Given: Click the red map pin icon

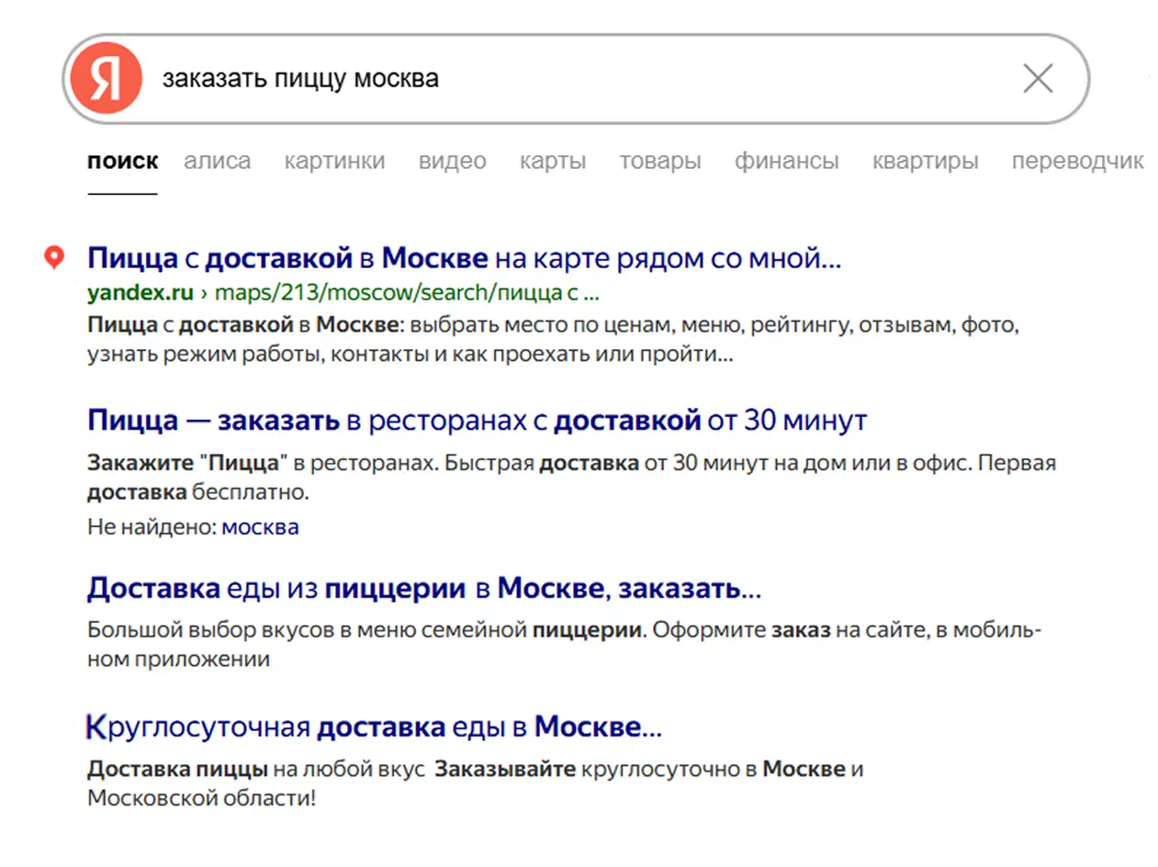Looking at the screenshot, I should tap(54, 258).
